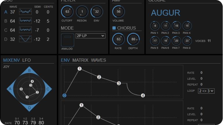Click the amp Volume knob
Image resolution: width=223 pixels, height=125 pixels.
tap(118, 12)
